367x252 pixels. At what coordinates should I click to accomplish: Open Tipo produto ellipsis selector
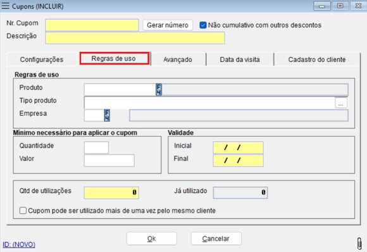pyautogui.click(x=341, y=103)
